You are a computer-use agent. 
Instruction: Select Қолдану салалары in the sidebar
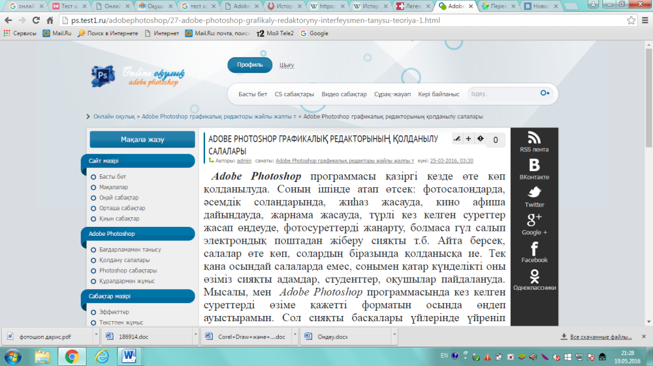(124, 260)
